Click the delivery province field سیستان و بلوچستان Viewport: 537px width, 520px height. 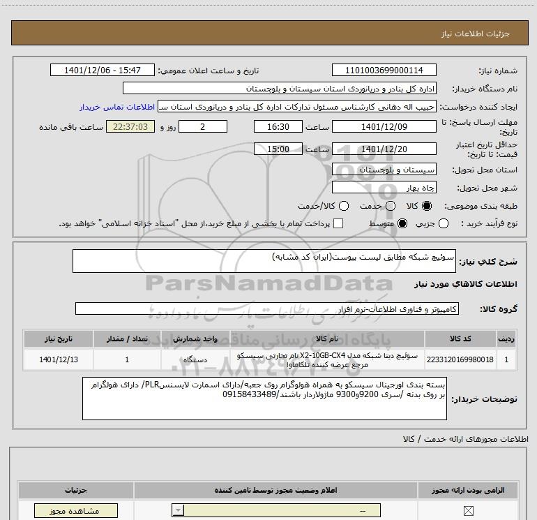[384, 170]
